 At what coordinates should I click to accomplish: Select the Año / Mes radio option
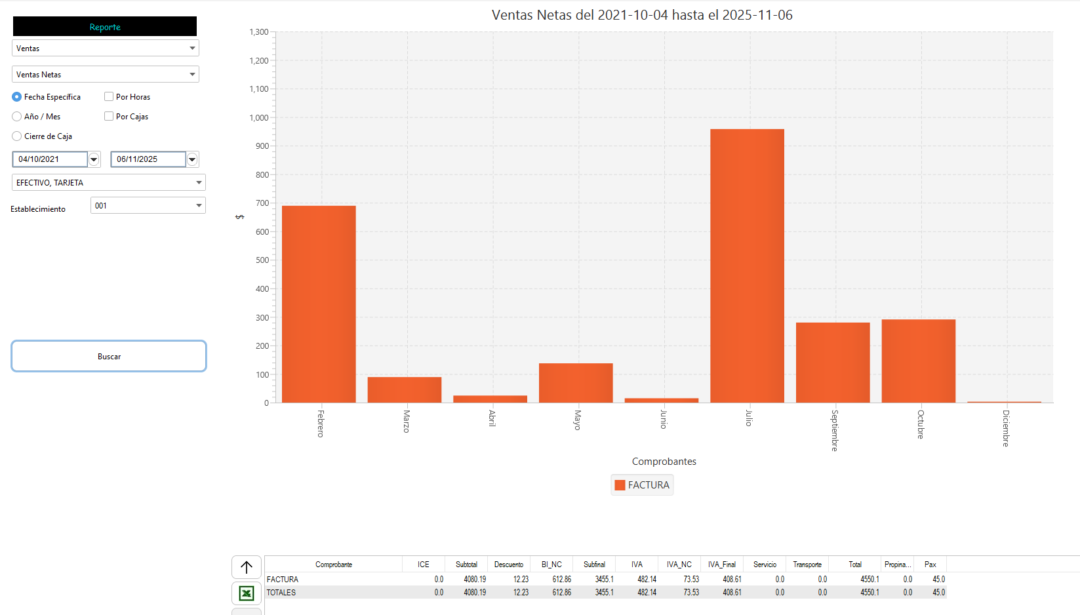tap(17, 117)
